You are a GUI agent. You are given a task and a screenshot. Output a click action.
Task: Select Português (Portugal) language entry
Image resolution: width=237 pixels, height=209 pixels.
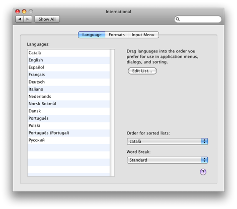point(69,133)
